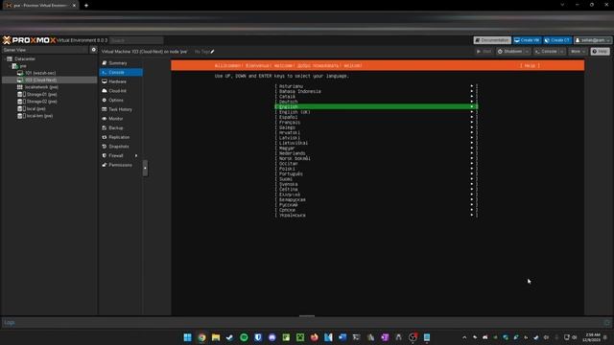Select VM 101 (wazuh-sec) in the tree
The image size is (614, 345).
40,73
